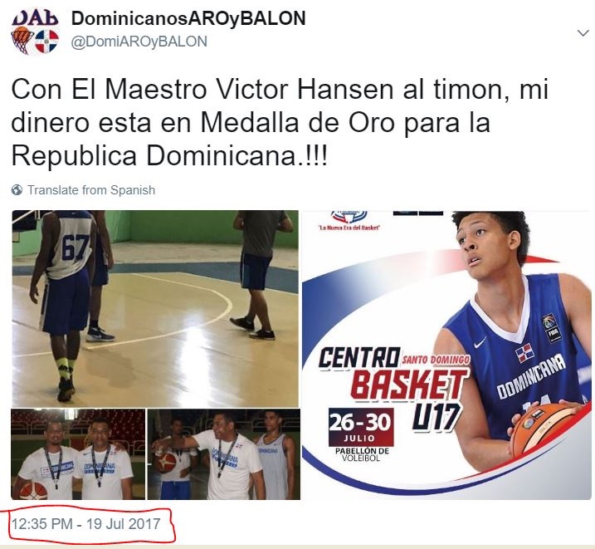The image size is (595, 549).
Task: Open the practice court photo with jersey 67
Action: click(x=155, y=308)
